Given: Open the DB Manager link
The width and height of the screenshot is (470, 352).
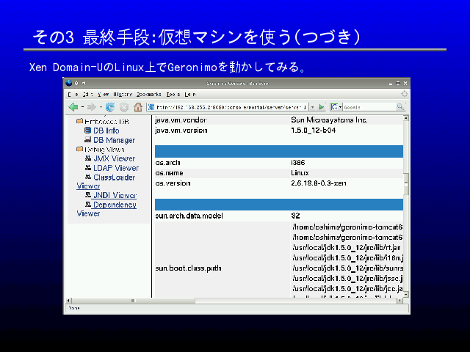Looking at the screenshot, I should [115, 140].
